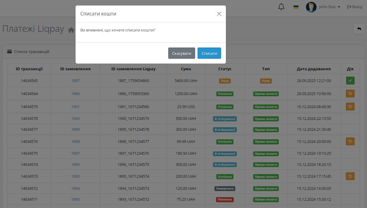Click the Холд status badge of 14634565
The height and width of the screenshot is (208, 367).
coord(225,81)
